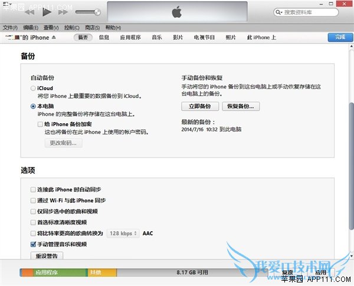Click the iTunes menu icon in the title bar
The height and width of the screenshot is (286, 354).
pos(6,4)
